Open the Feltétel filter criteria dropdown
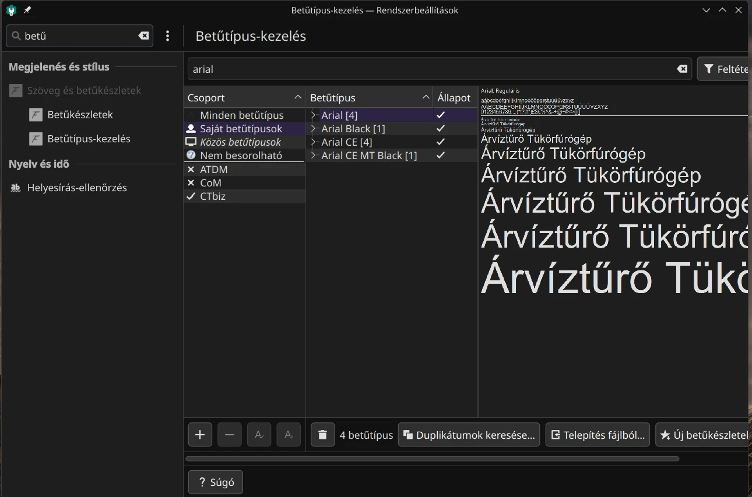This screenshot has width=752, height=497. coord(723,69)
